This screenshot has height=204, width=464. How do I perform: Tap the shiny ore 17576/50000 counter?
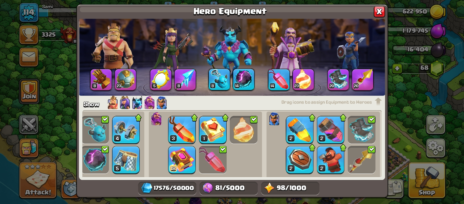[167, 188]
